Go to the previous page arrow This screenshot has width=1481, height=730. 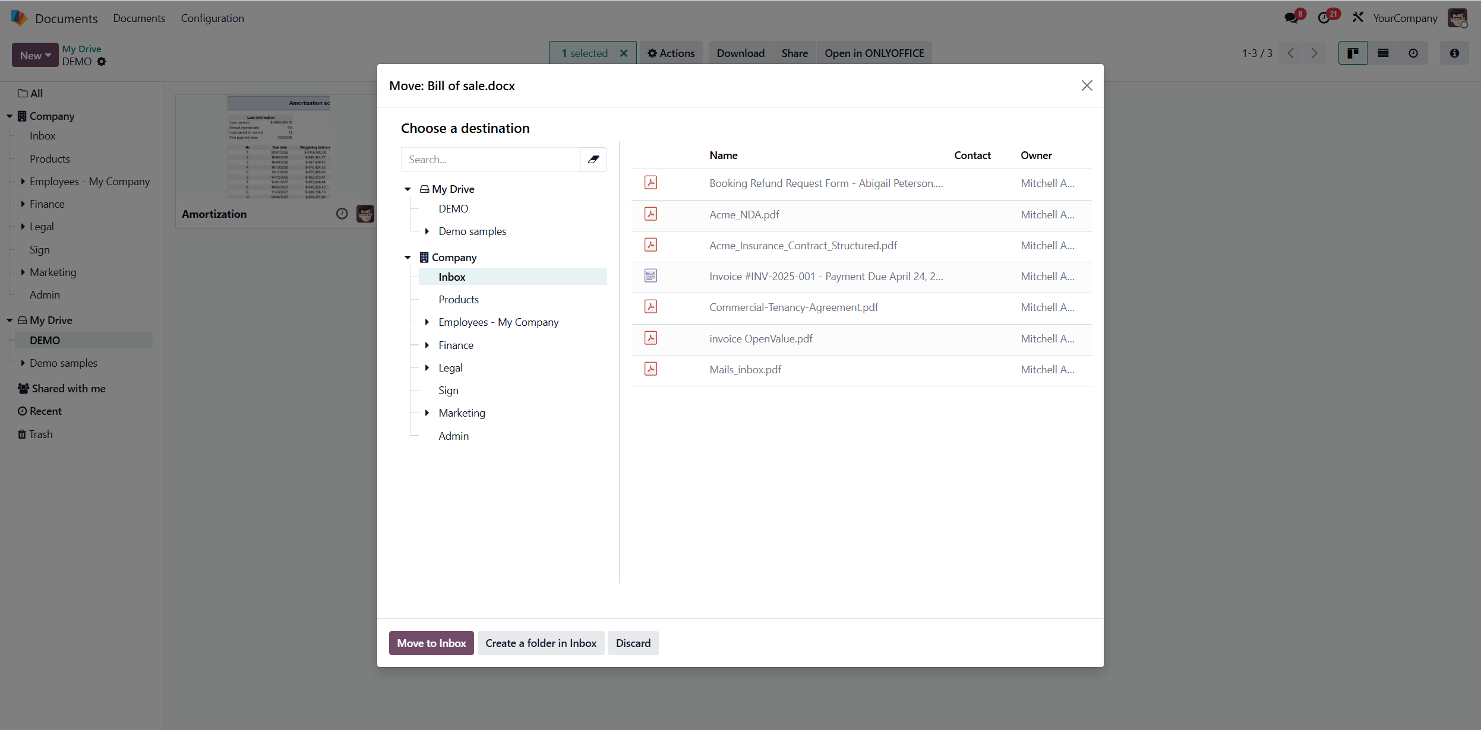[1290, 53]
